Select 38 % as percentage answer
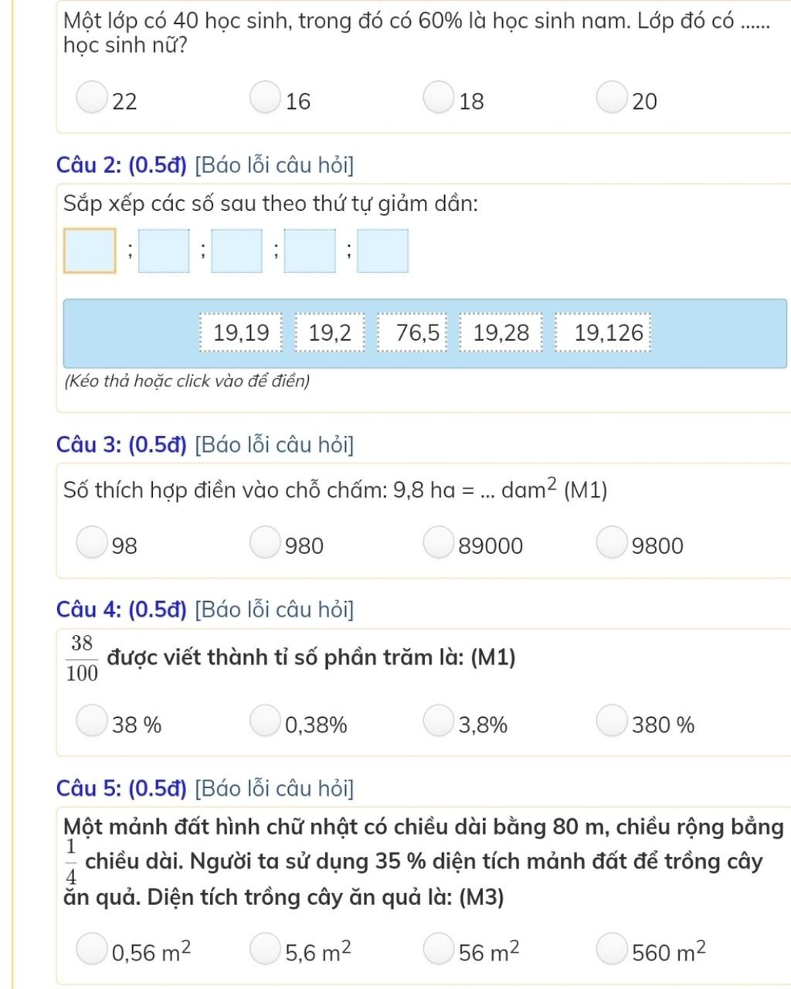 [92, 722]
